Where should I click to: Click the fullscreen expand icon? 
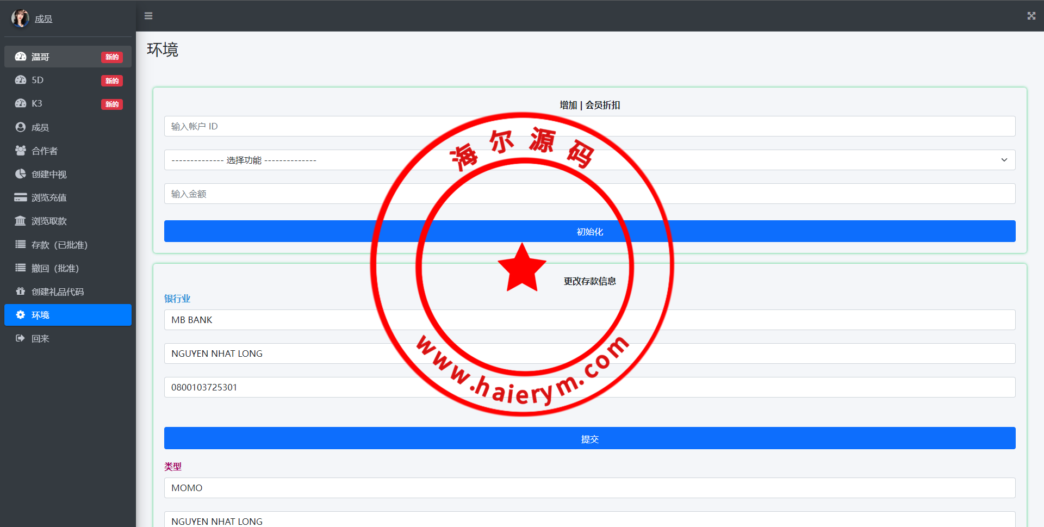coord(1031,16)
